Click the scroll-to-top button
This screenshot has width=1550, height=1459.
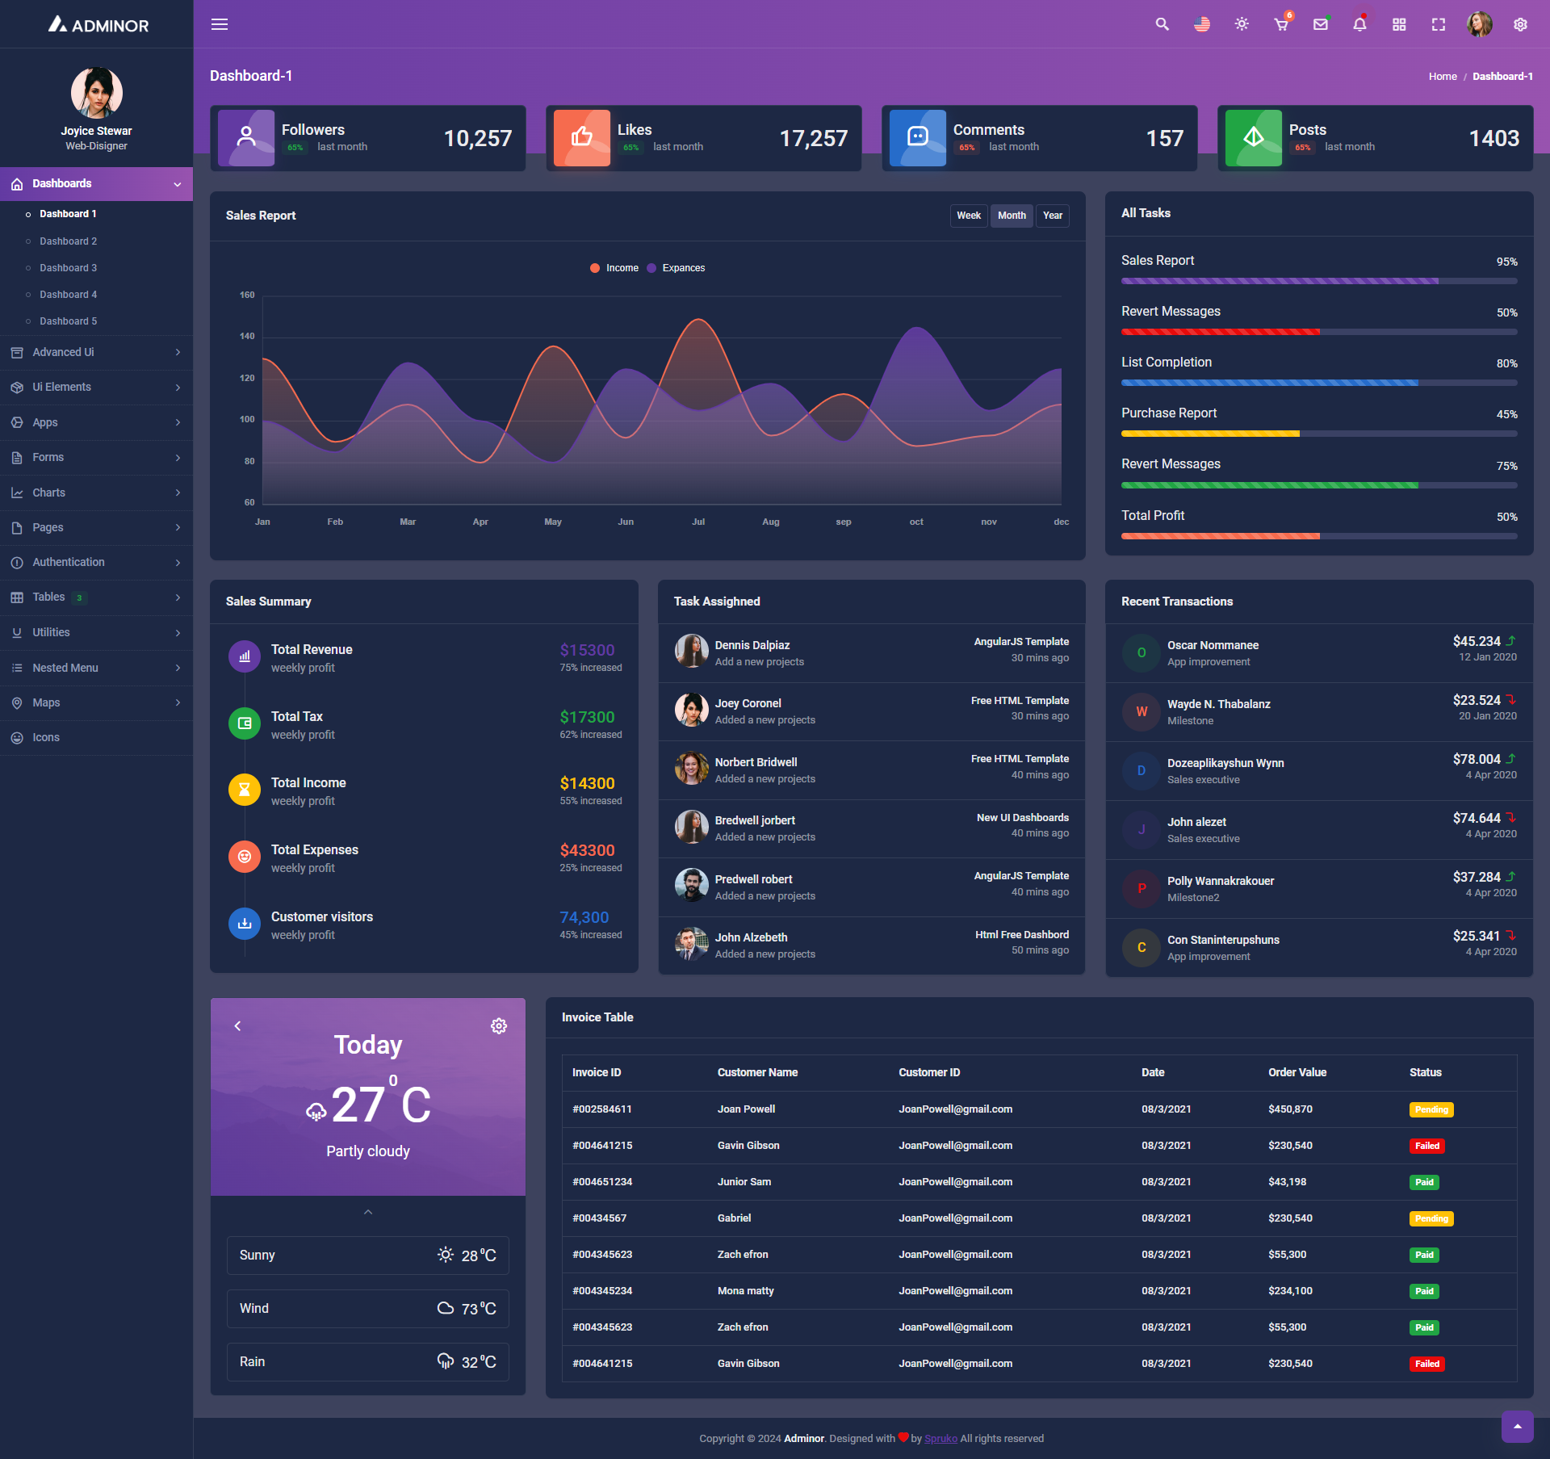pos(1517,1427)
